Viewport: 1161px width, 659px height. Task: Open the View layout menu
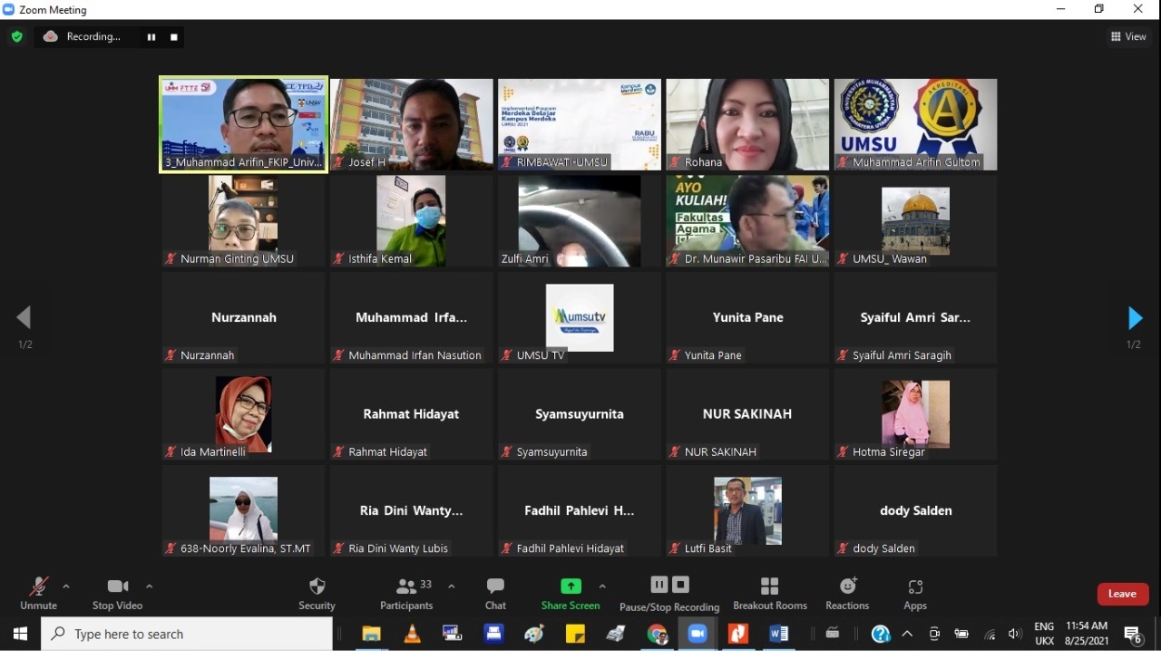point(1128,36)
